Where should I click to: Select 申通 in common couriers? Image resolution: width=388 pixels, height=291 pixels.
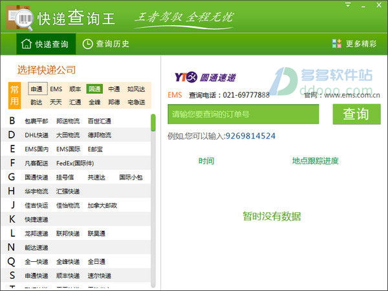pyautogui.click(x=37, y=89)
